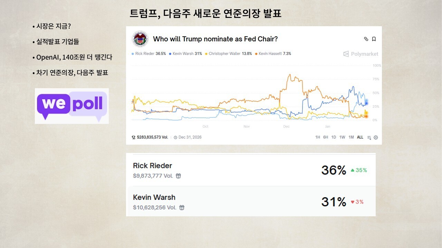
Task: Toggle Rick Rieder legend entry
Action: click(149, 54)
